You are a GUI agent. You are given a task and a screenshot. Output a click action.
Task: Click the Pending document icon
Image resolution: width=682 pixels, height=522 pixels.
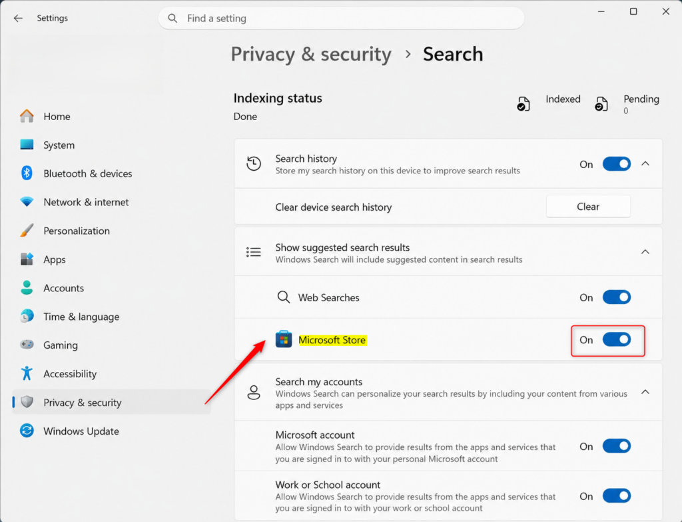[601, 104]
